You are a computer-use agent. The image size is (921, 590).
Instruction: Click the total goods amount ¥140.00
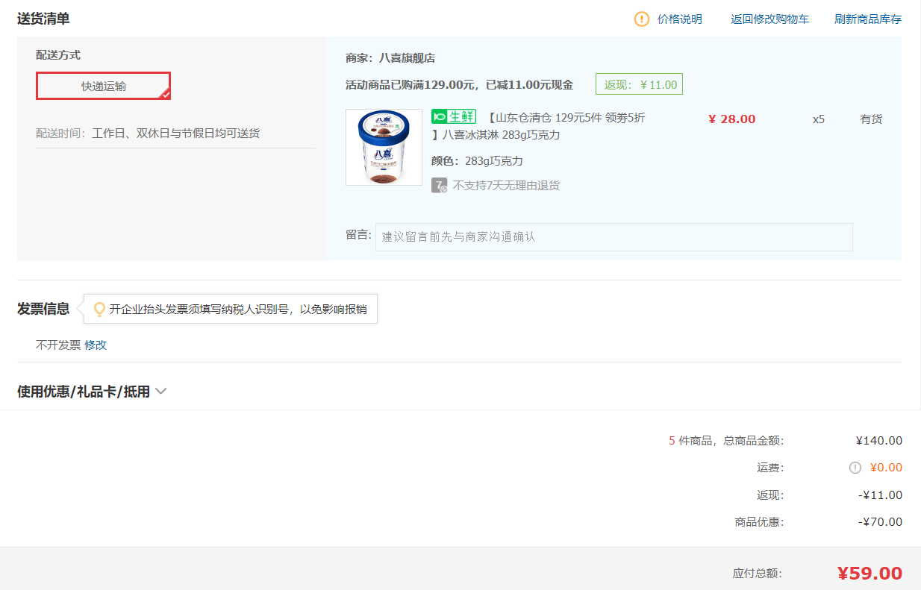878,441
